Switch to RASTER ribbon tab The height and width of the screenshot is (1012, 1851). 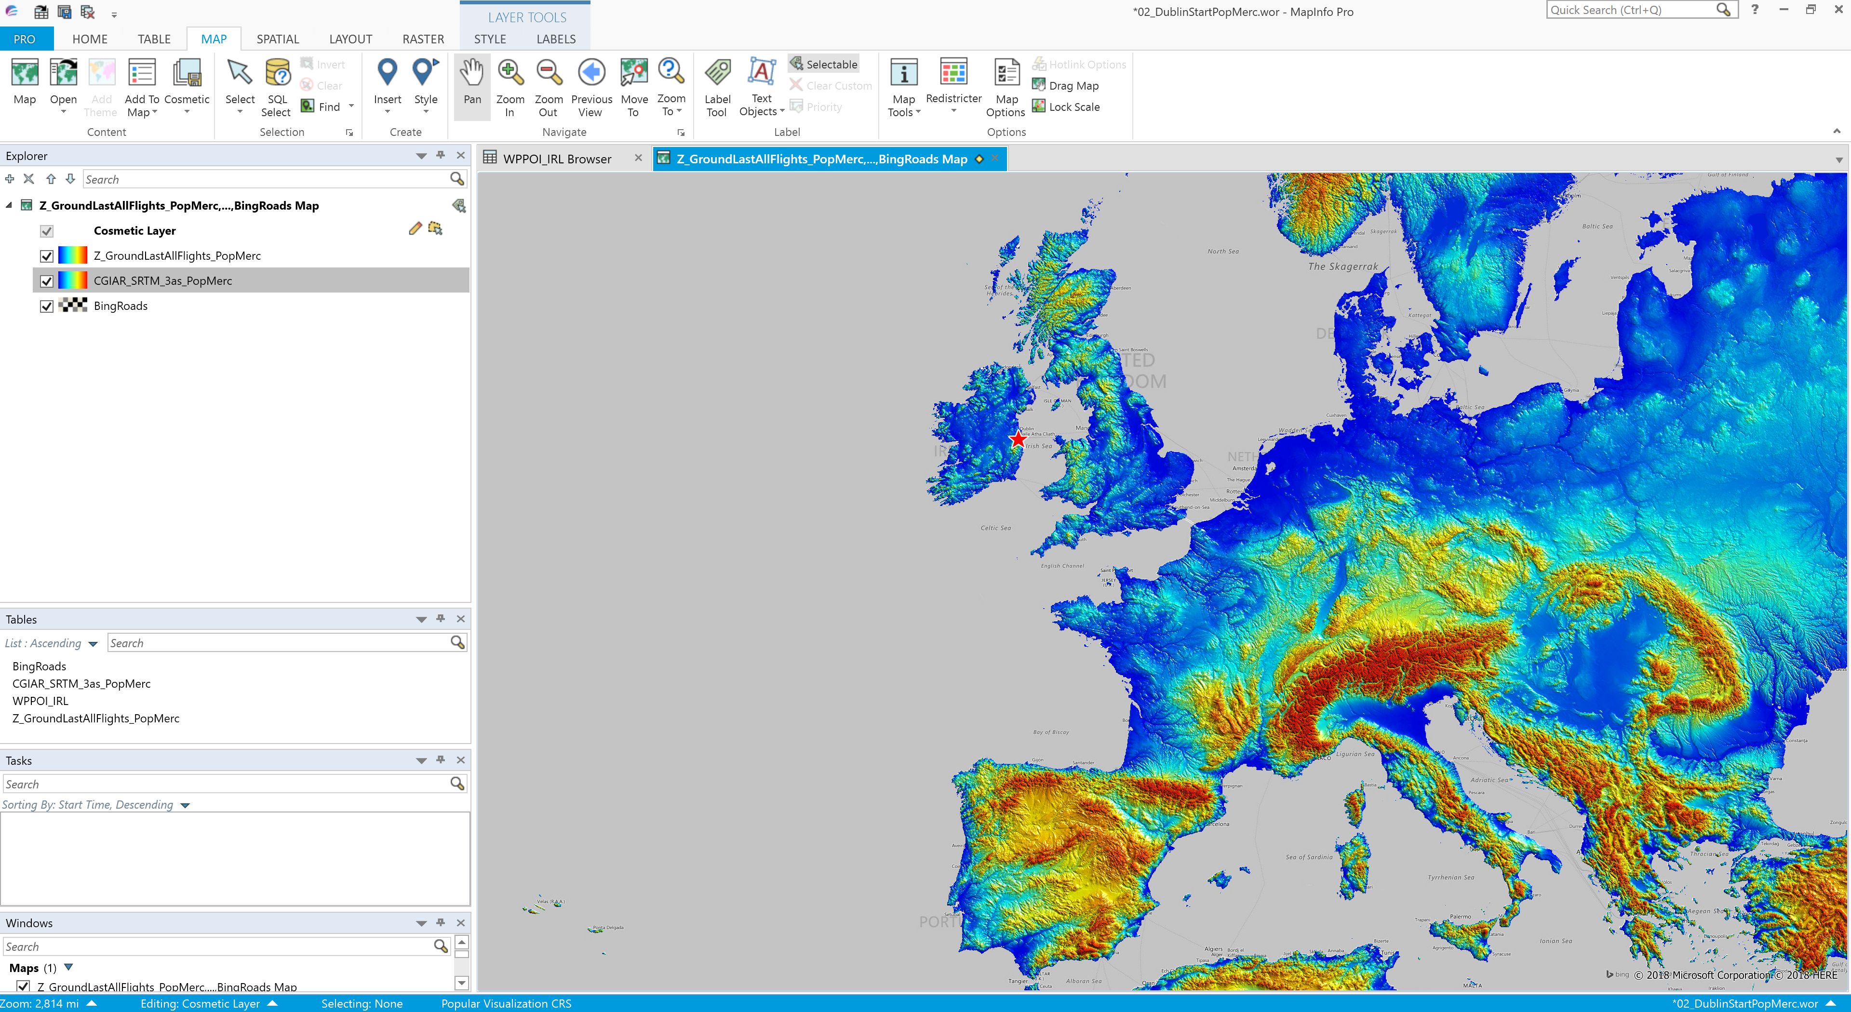423,39
